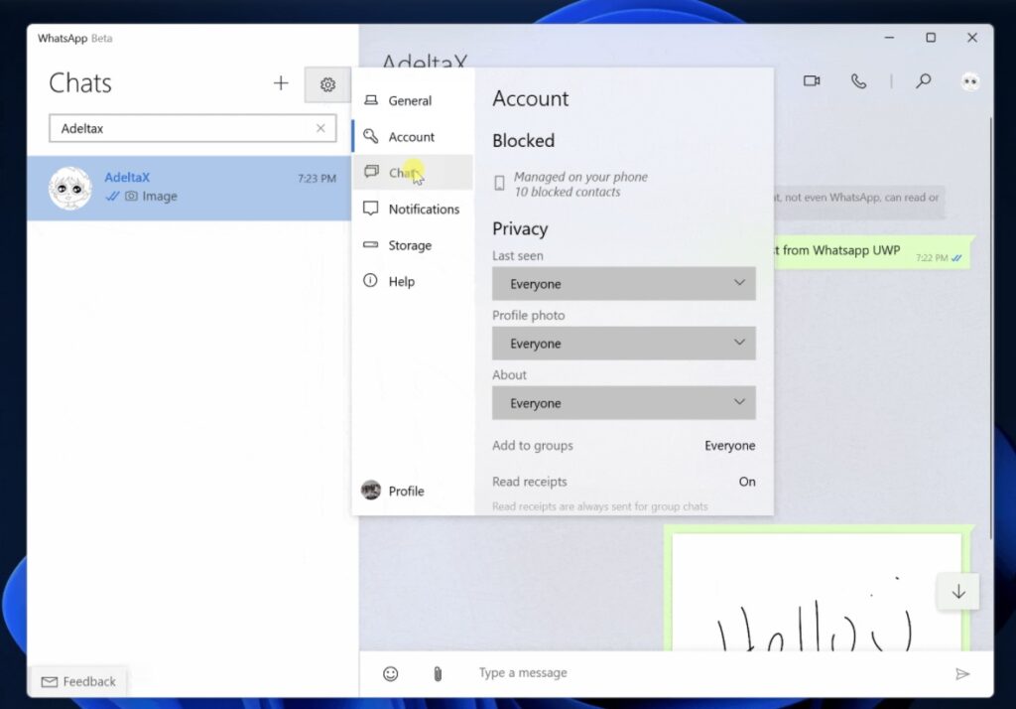The image size is (1016, 709).
Task: Click Profile photo dropdown chevron
Action: 739,343
